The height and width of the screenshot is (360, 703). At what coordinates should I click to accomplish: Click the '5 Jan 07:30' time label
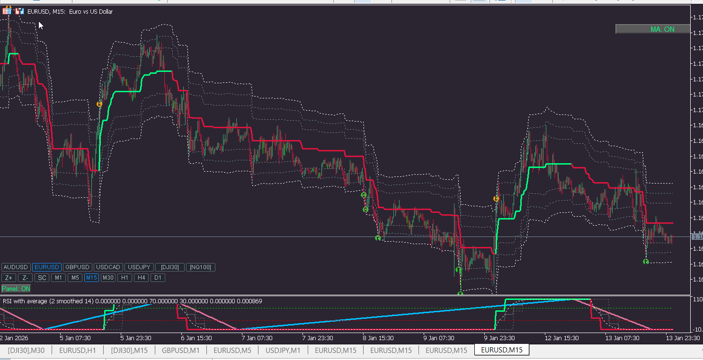[x=76, y=338]
